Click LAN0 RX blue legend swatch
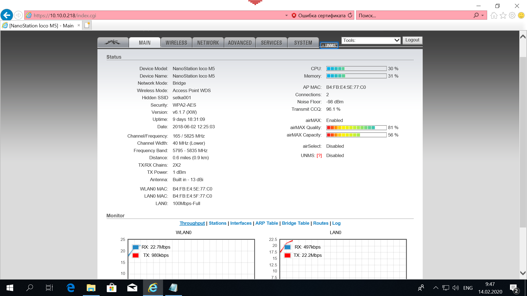527x296 pixels. 287,247
